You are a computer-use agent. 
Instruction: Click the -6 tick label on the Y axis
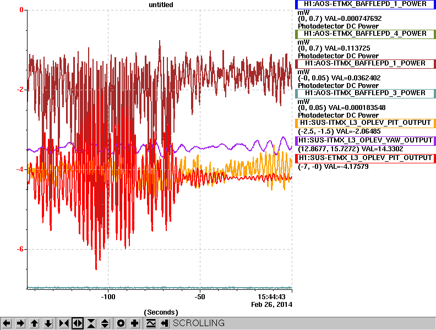20,249
